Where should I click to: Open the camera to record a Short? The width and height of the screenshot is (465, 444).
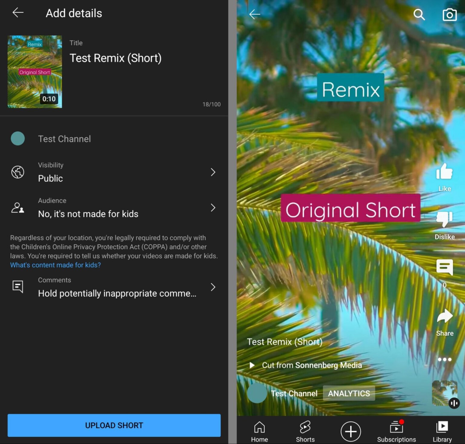[450, 14]
